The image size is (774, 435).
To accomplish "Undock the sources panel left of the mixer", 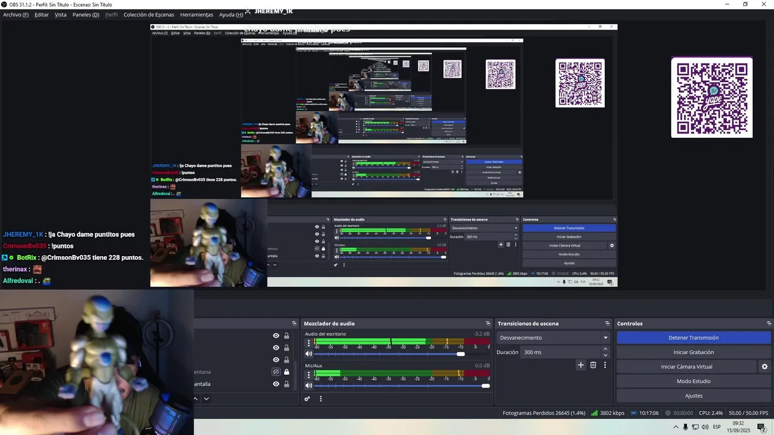I will pos(294,324).
